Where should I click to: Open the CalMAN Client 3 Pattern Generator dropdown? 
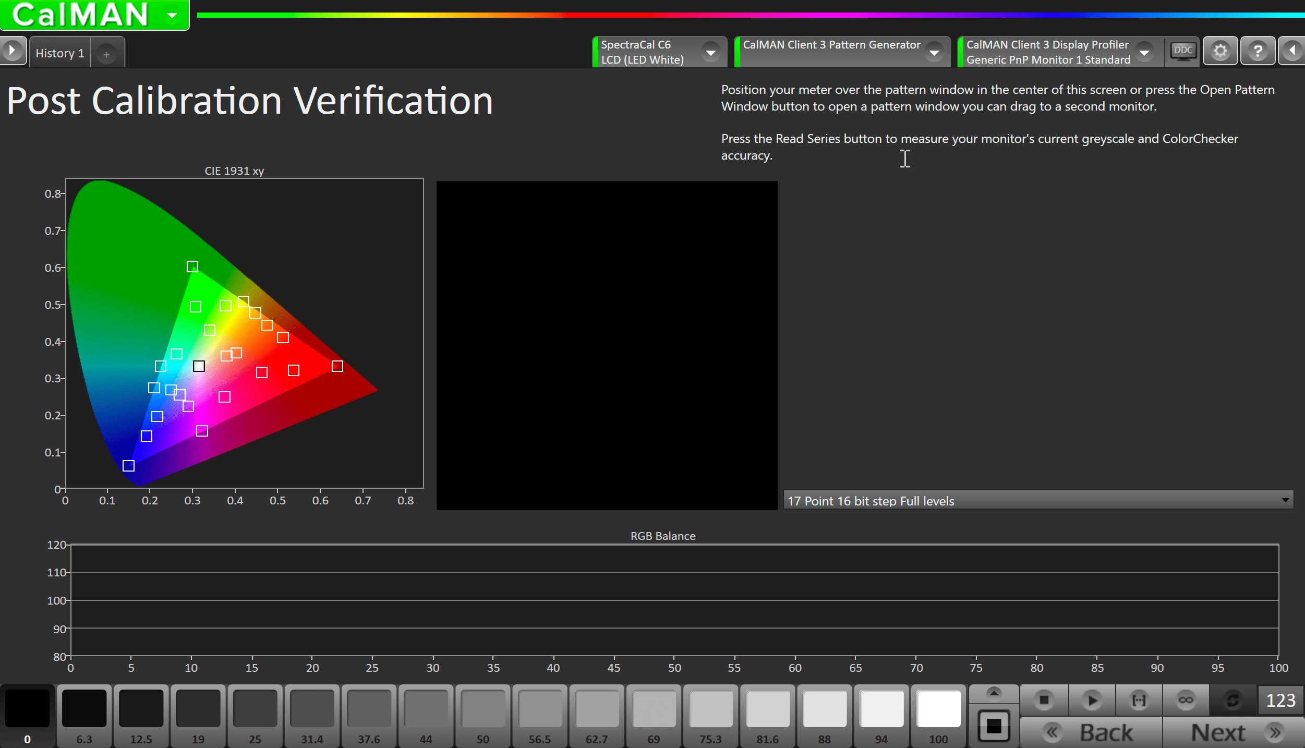point(934,52)
